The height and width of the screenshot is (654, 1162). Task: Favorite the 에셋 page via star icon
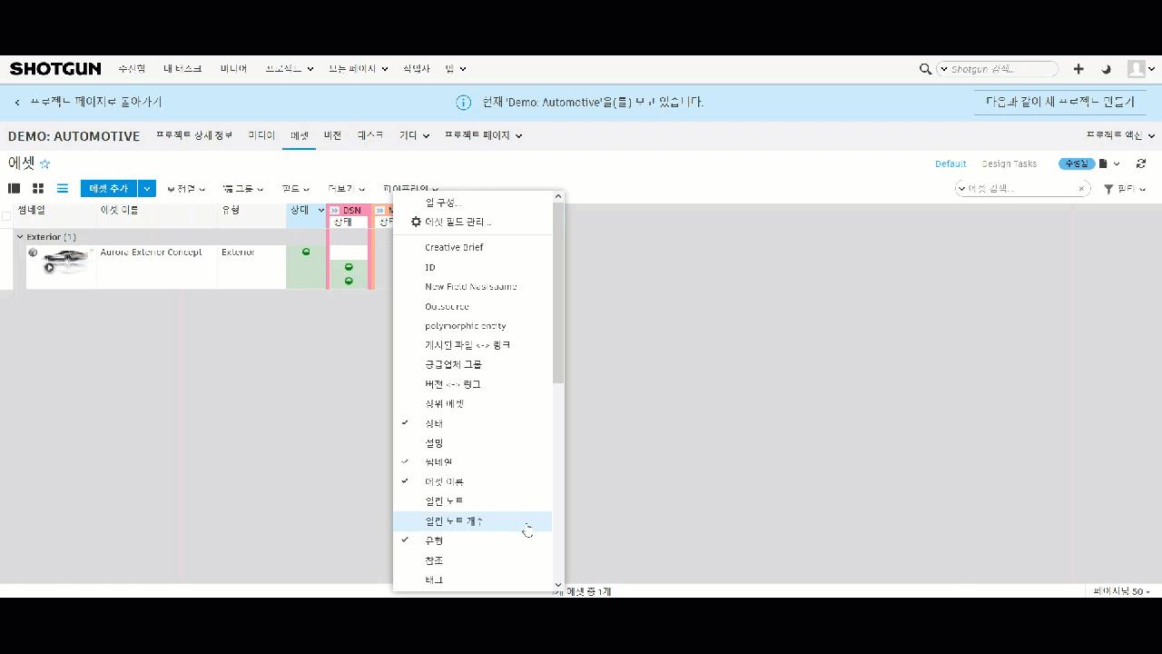[43, 164]
